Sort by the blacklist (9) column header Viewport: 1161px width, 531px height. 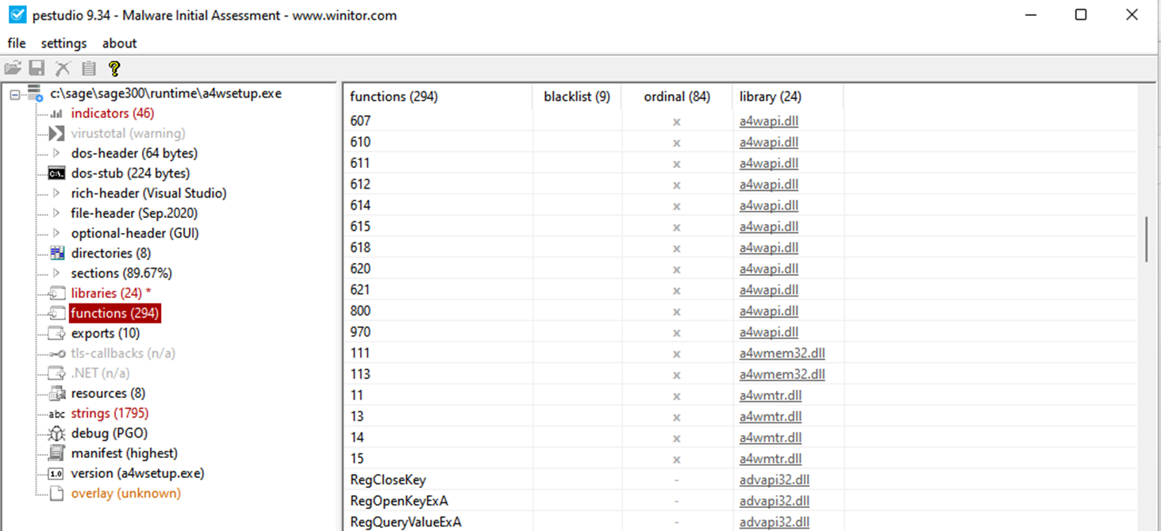pos(576,97)
